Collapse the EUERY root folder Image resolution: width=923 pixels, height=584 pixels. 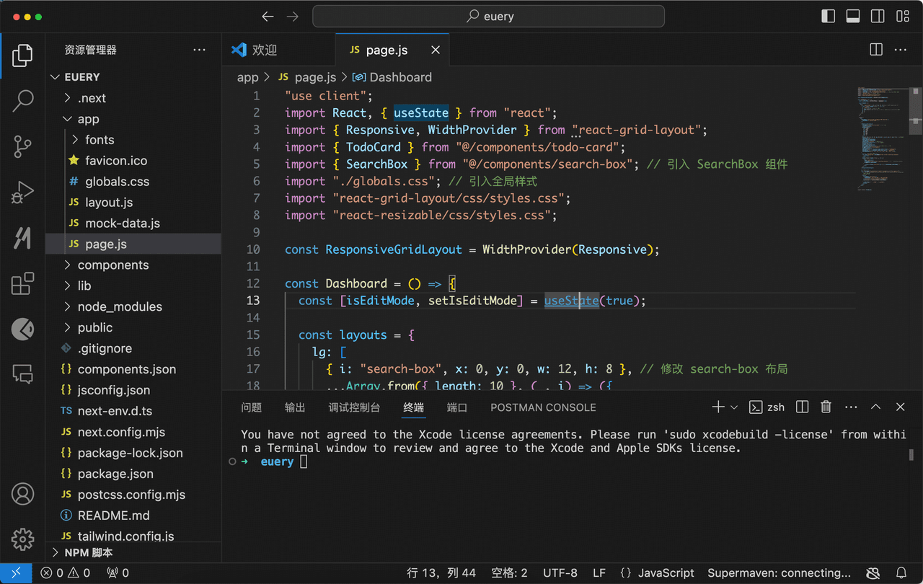(133, 77)
